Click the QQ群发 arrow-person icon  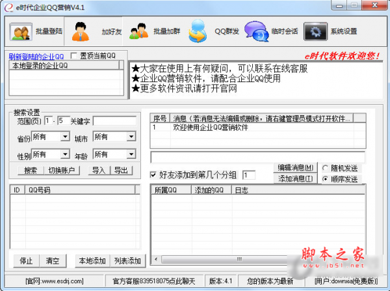[198, 31]
